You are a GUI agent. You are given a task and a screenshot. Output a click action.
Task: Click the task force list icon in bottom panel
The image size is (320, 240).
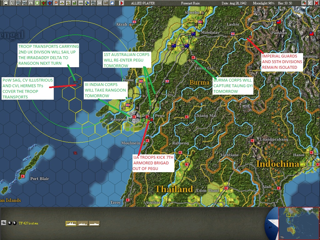(x=4, y=223)
